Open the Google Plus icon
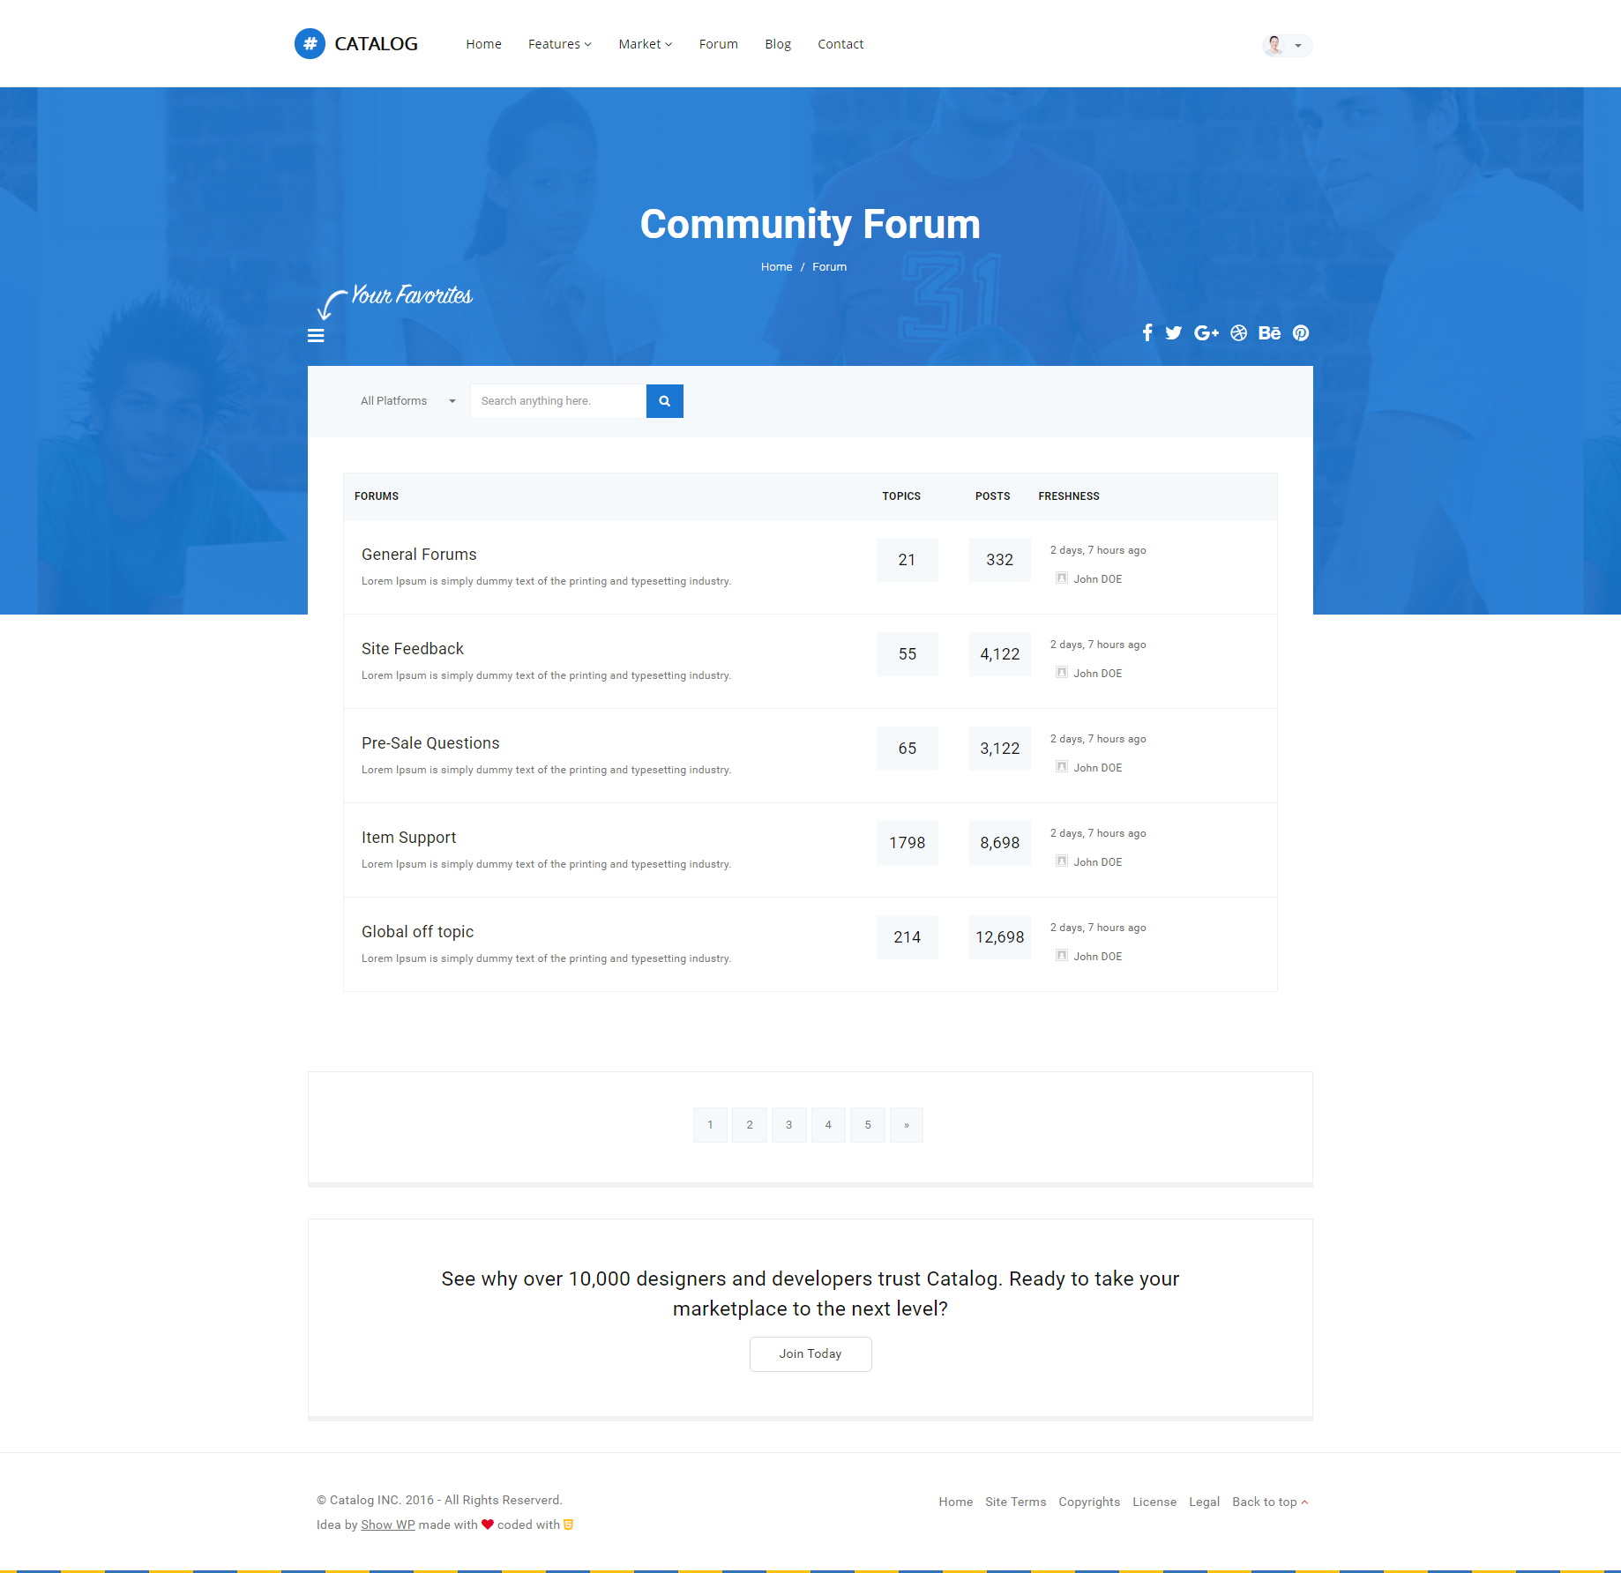This screenshot has height=1573, width=1621. coord(1206,332)
